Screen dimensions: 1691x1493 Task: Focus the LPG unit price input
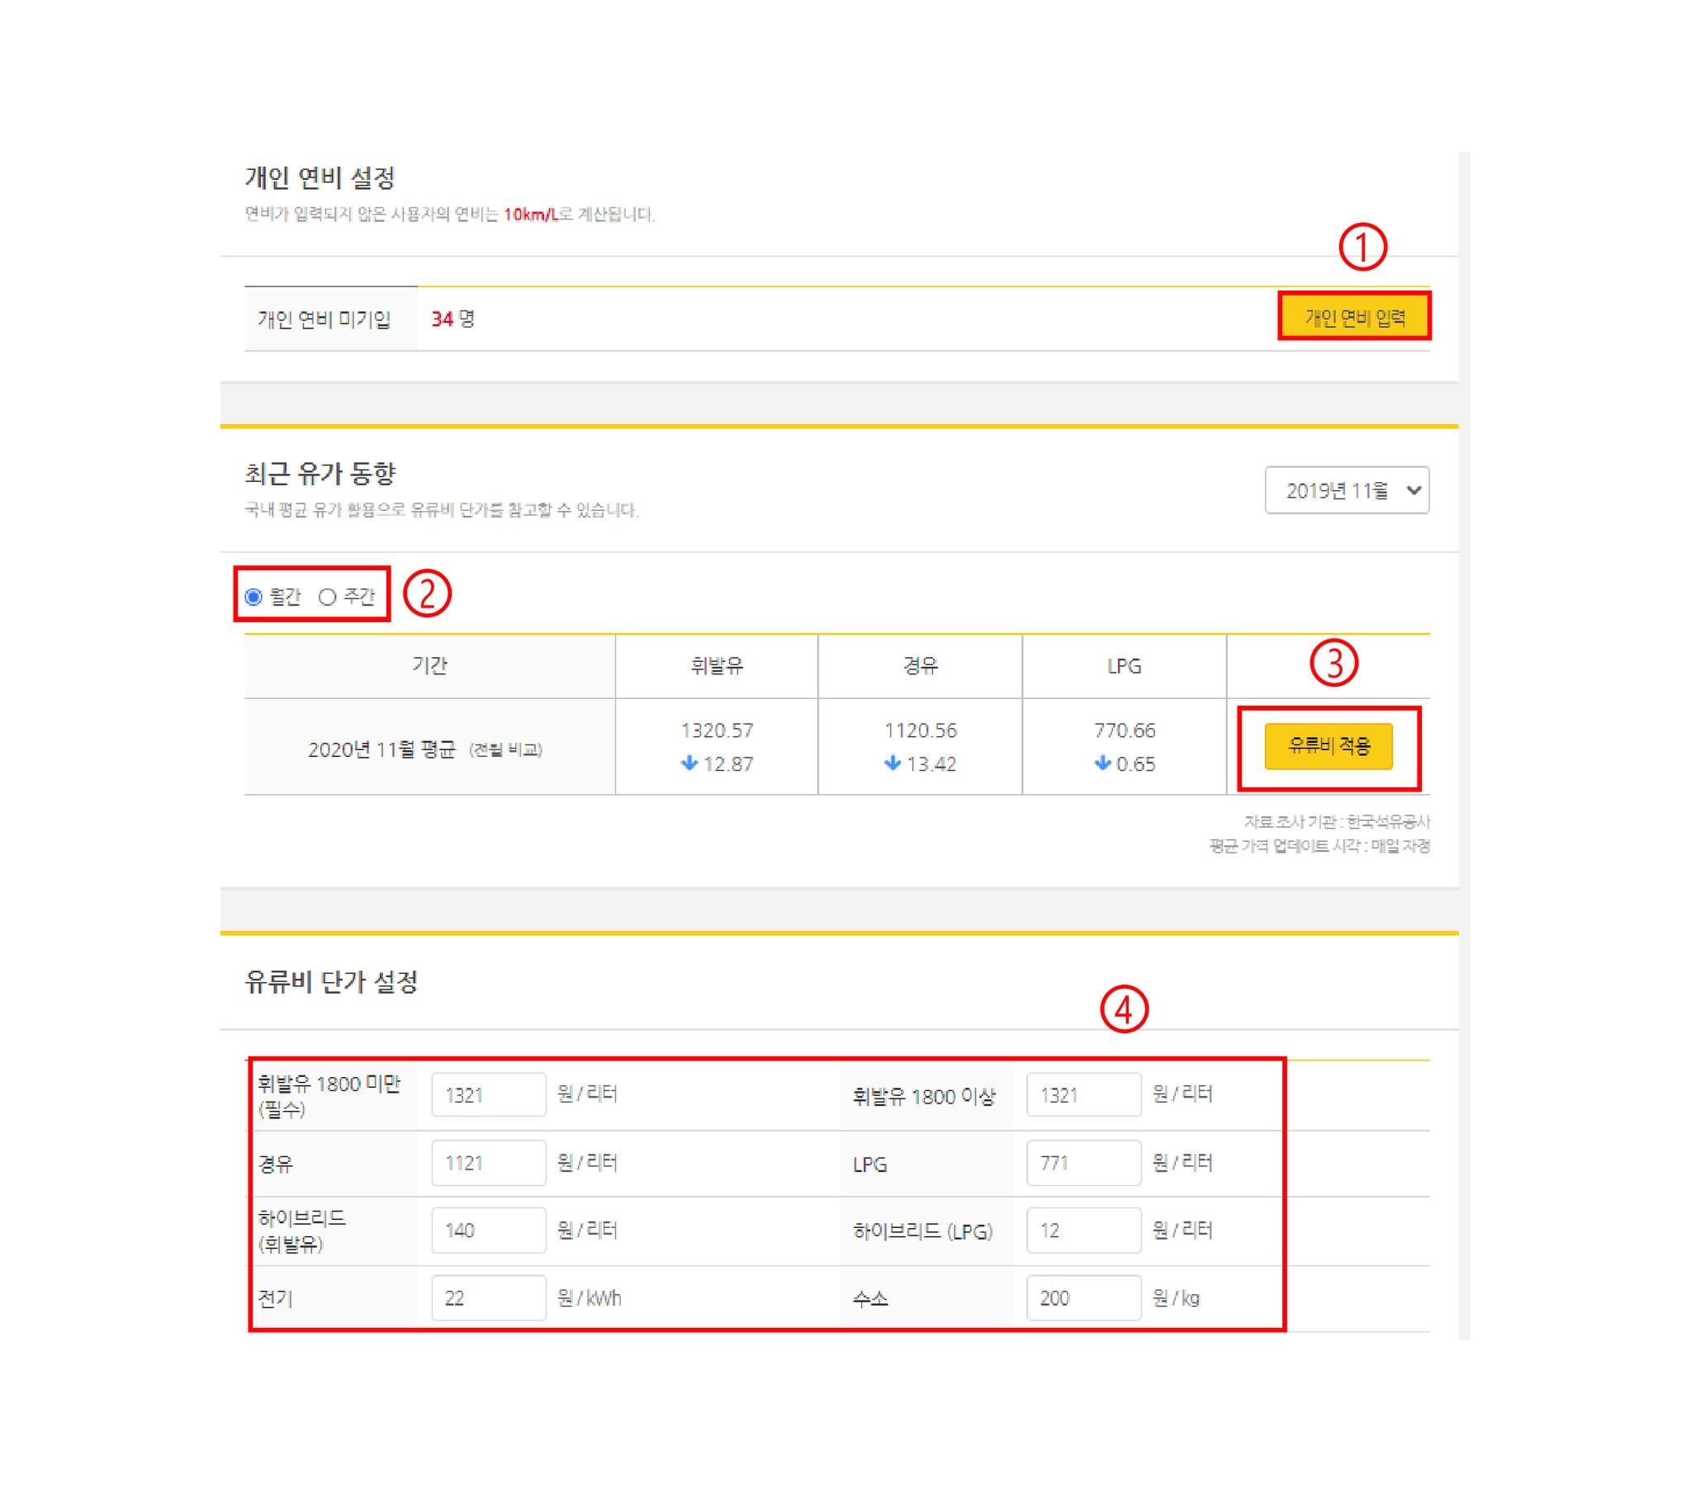1083,1163
